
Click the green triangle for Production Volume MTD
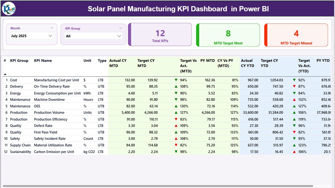point(176,112)
